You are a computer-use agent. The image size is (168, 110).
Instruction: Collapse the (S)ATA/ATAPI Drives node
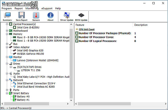[11, 67]
